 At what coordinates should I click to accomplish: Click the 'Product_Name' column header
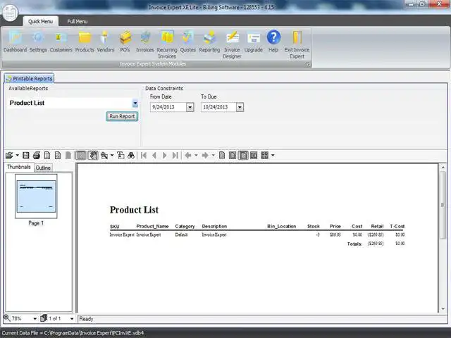coord(152,226)
